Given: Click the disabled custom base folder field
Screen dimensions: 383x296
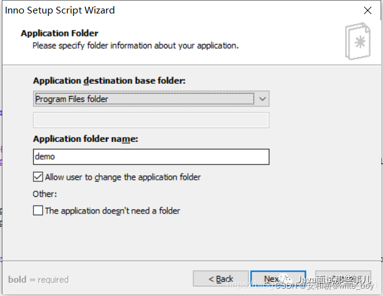Looking at the screenshot, I should tap(151, 120).
